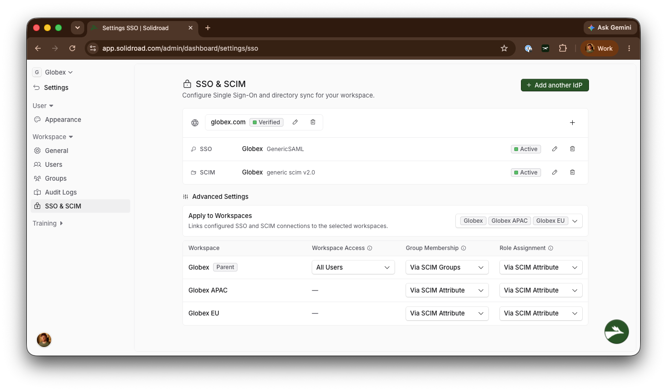
Task: Click the globex.com domain name
Action: tap(228, 122)
